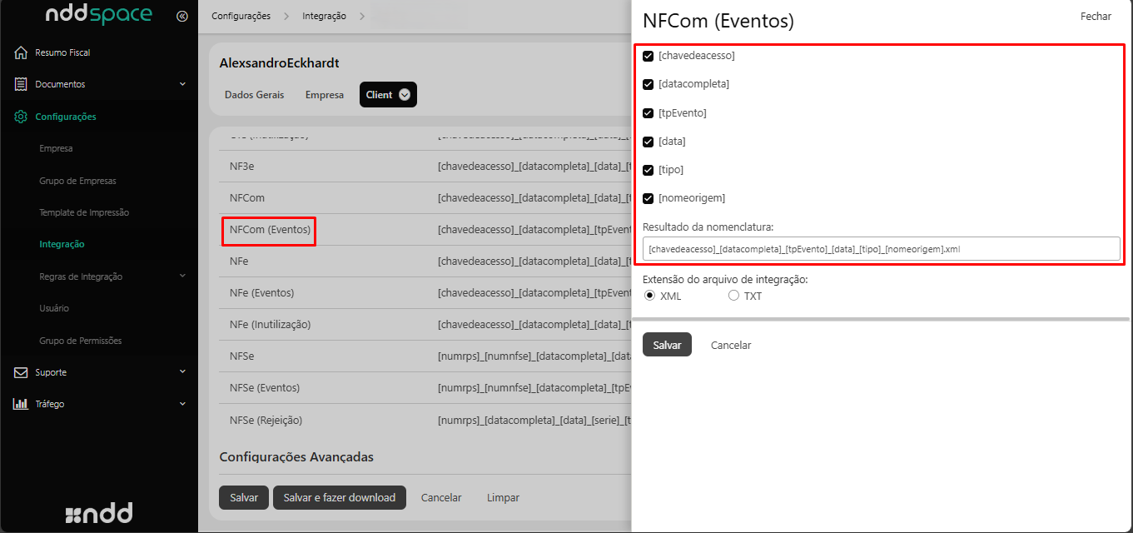1133x533 pixels.
Task: Toggle the [tpEvento] checkbox
Action: [648, 113]
